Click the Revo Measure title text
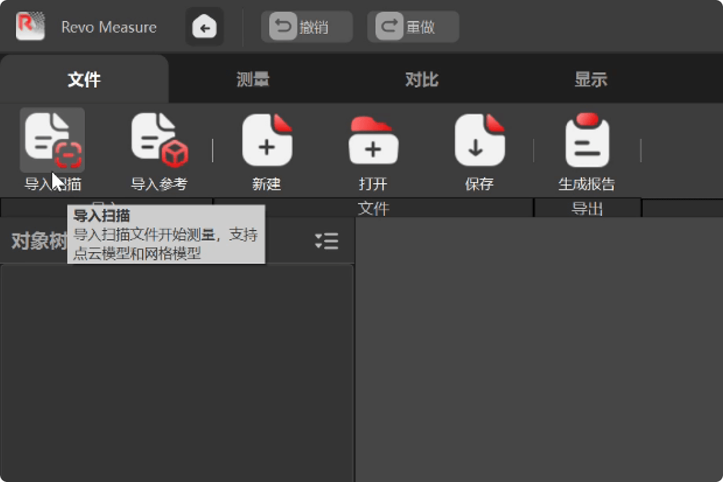 [109, 27]
